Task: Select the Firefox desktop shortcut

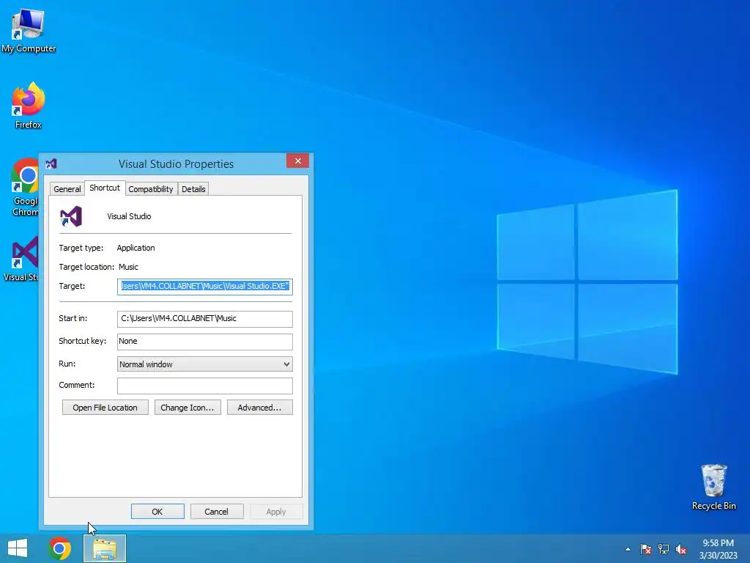Action: 29,106
